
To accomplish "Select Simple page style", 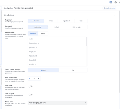I will click(51, 21).
